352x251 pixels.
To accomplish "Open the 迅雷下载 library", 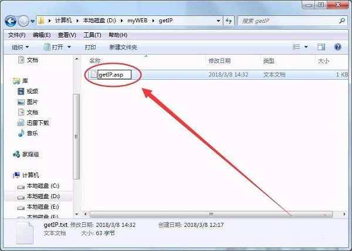I will [38, 123].
